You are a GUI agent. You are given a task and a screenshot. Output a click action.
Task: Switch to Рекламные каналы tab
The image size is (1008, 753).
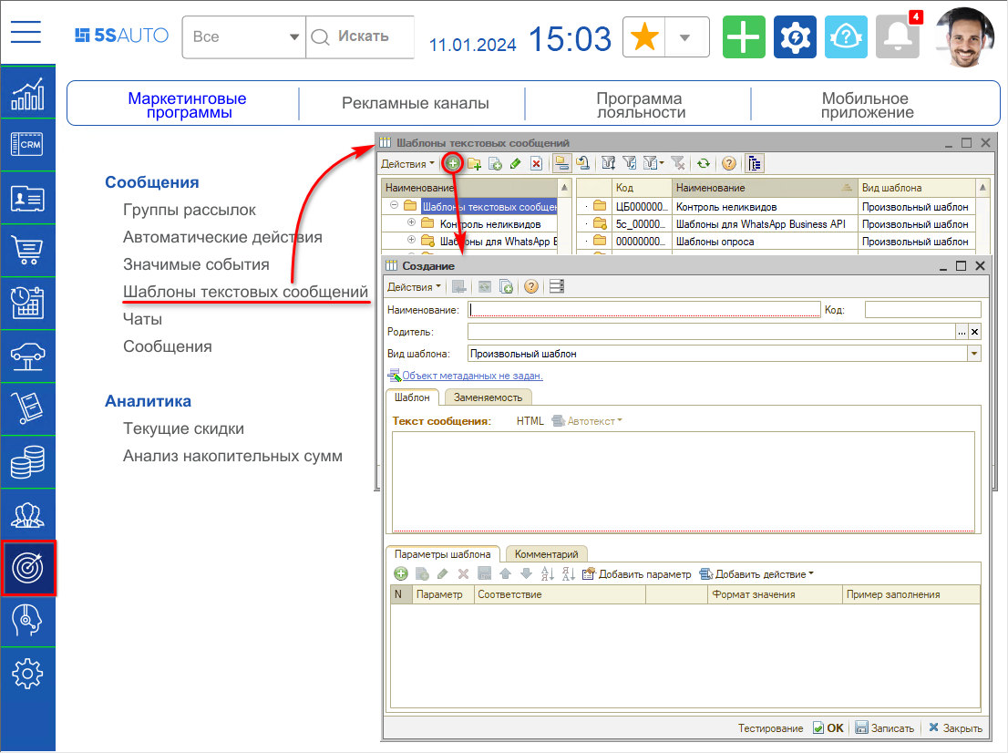click(x=416, y=103)
